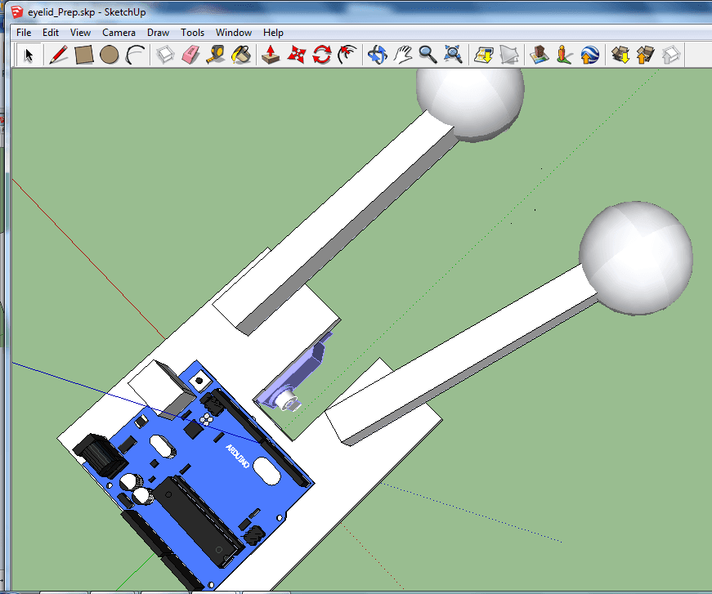Select the Paint Bucket tool
Image resolution: width=712 pixels, height=594 pixels.
click(x=240, y=54)
